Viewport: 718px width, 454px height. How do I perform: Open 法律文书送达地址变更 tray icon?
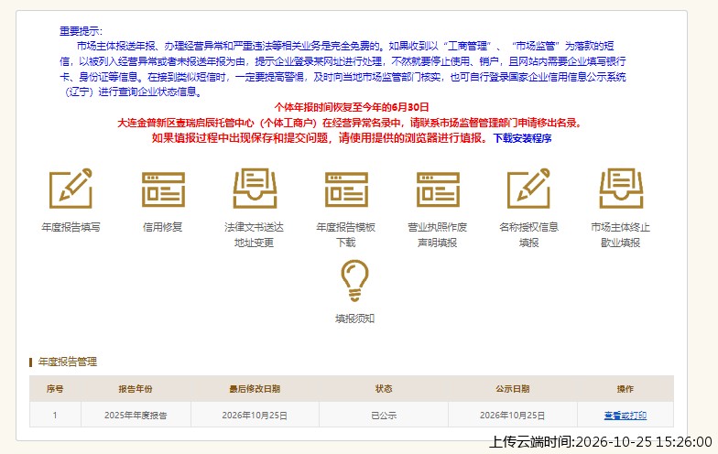[255, 189]
